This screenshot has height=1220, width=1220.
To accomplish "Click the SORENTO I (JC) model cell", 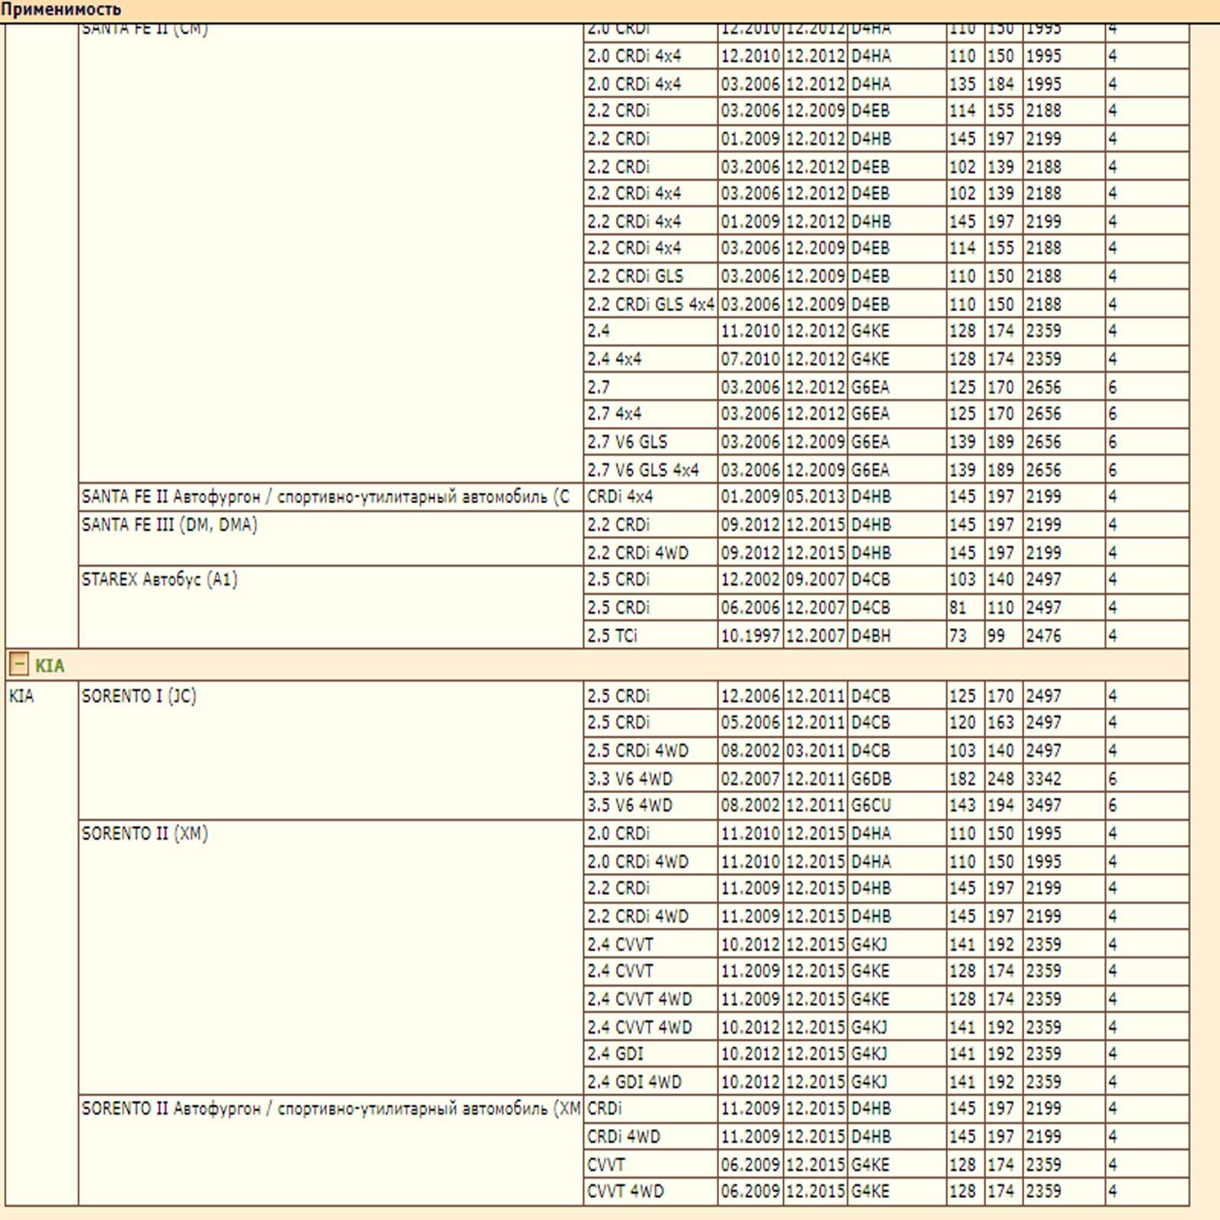I will click(139, 696).
